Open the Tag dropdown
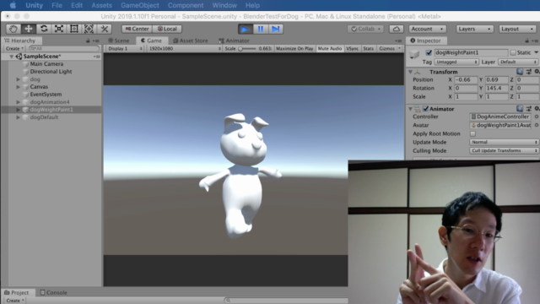This screenshot has width=540, height=304. coord(456,62)
